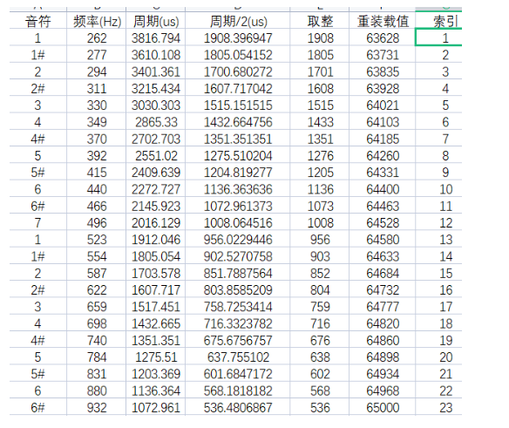Viewport: 509px width, 428px height.
Task: Click half-period cell 758.7253414
Action: [x=238, y=307]
